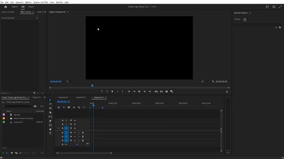Viewport: 284px width, 159px height.
Task: Open the Program monitor panel menu
Action: pyautogui.click(x=68, y=12)
